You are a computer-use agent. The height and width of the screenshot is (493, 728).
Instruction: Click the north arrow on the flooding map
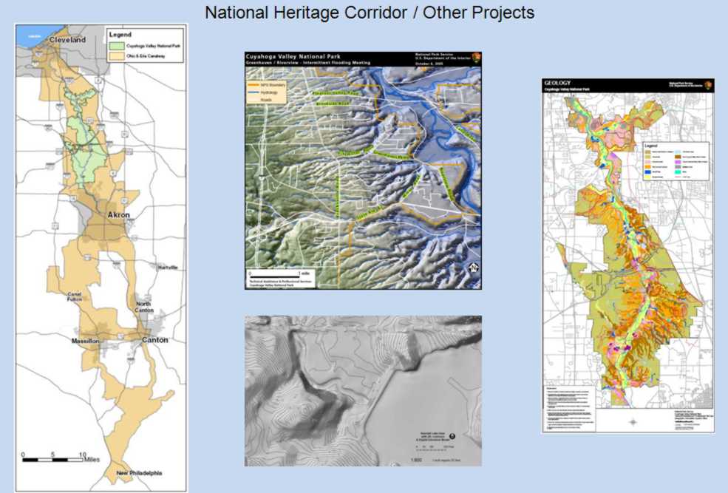pyautogui.click(x=474, y=268)
